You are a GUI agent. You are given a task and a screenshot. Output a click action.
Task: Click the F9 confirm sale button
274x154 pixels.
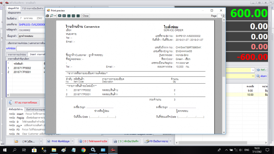156,141
